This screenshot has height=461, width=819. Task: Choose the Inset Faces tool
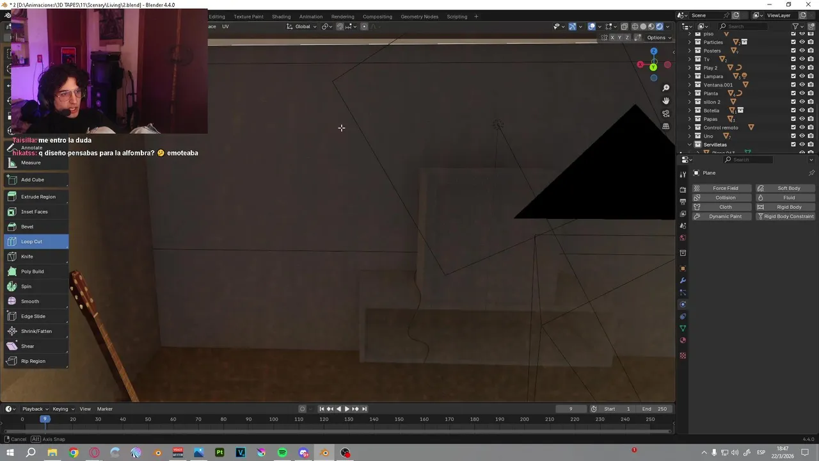[x=36, y=211]
